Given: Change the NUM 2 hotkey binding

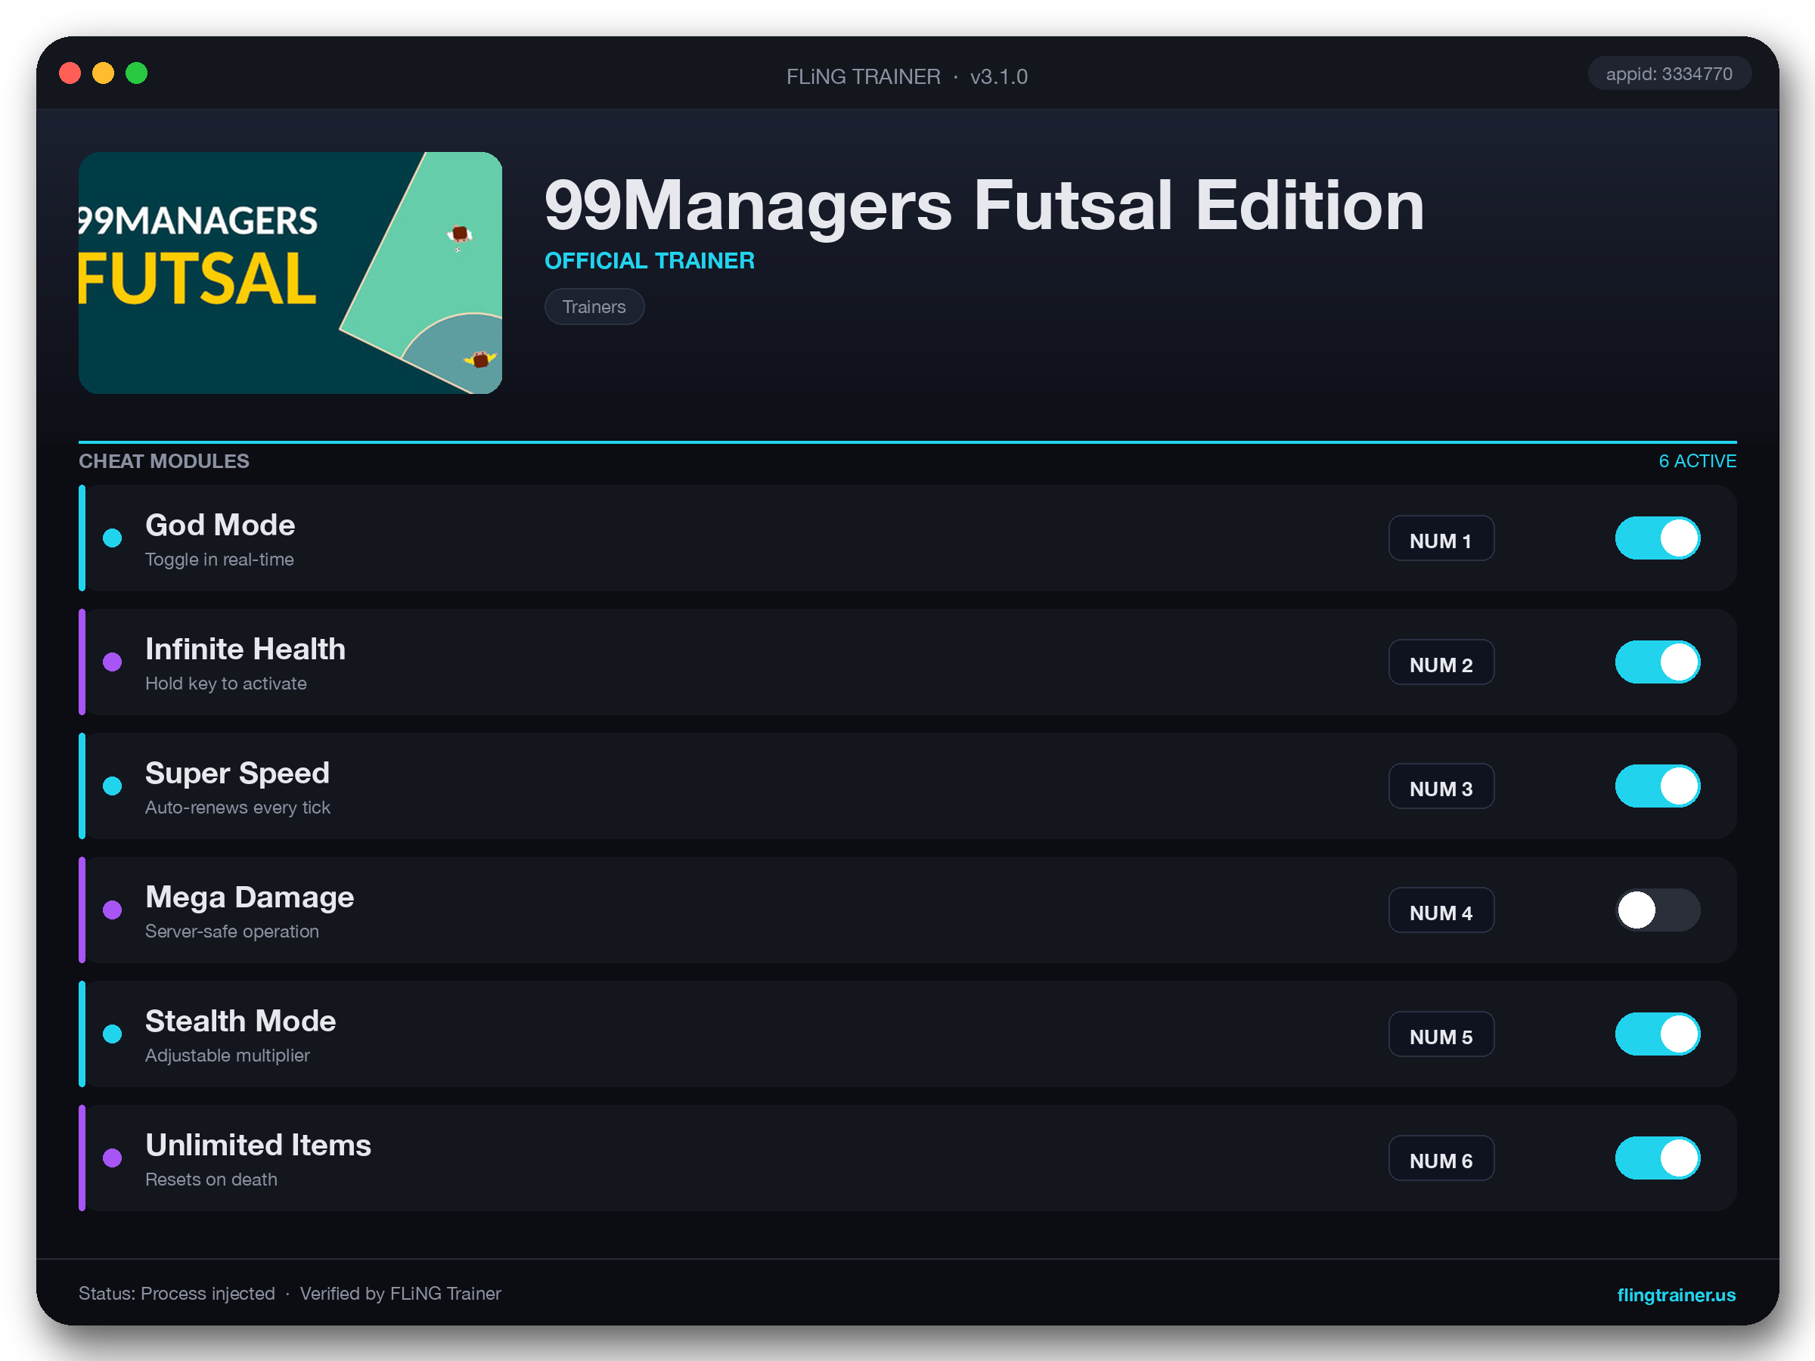Looking at the screenshot, I should (1441, 662).
